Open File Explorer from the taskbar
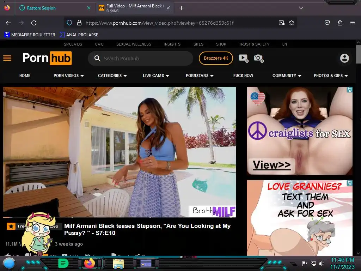Viewport: 361px width, 271px height. (x=118, y=263)
